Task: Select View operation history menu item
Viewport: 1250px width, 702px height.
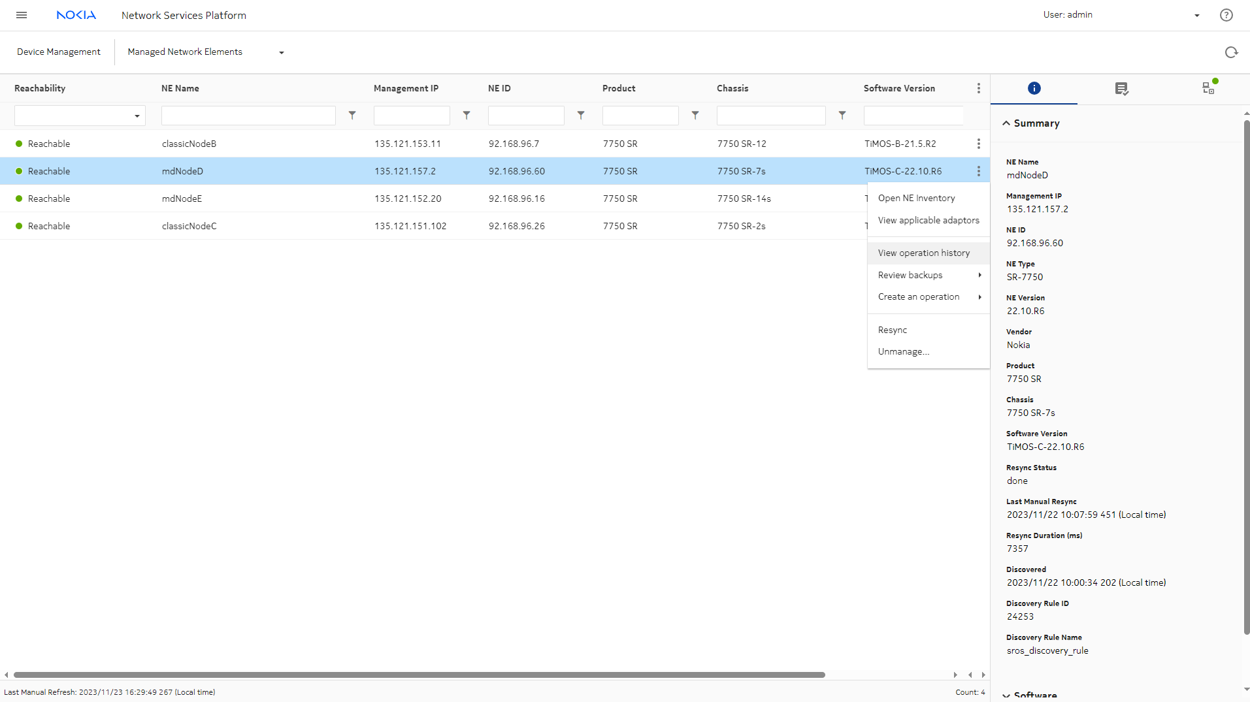Action: (x=923, y=253)
